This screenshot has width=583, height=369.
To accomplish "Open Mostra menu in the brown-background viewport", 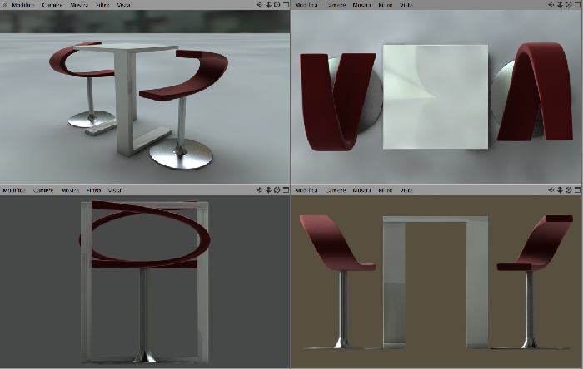I will click(361, 190).
